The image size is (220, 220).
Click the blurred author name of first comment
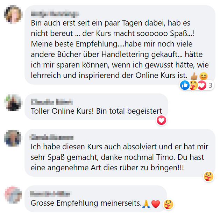(55, 14)
